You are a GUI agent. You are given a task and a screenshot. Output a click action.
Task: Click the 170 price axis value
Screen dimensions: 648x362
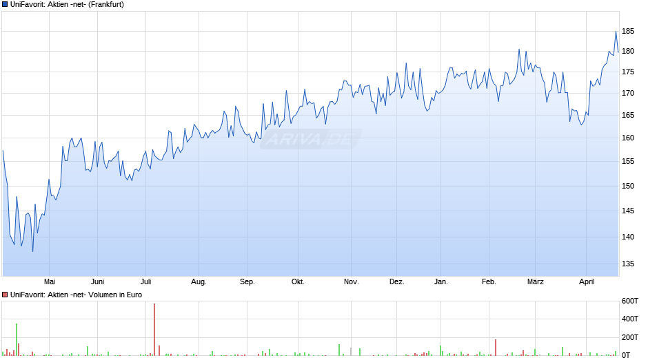[628, 94]
